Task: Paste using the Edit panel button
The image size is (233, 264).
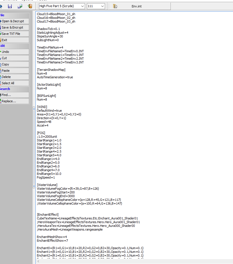Action: [x=14, y=71]
